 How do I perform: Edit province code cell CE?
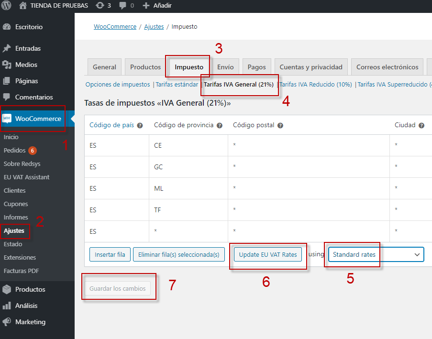pyautogui.click(x=188, y=145)
